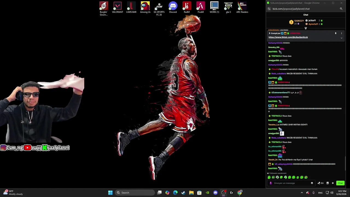Open Discord from the taskbar

pos(215,193)
